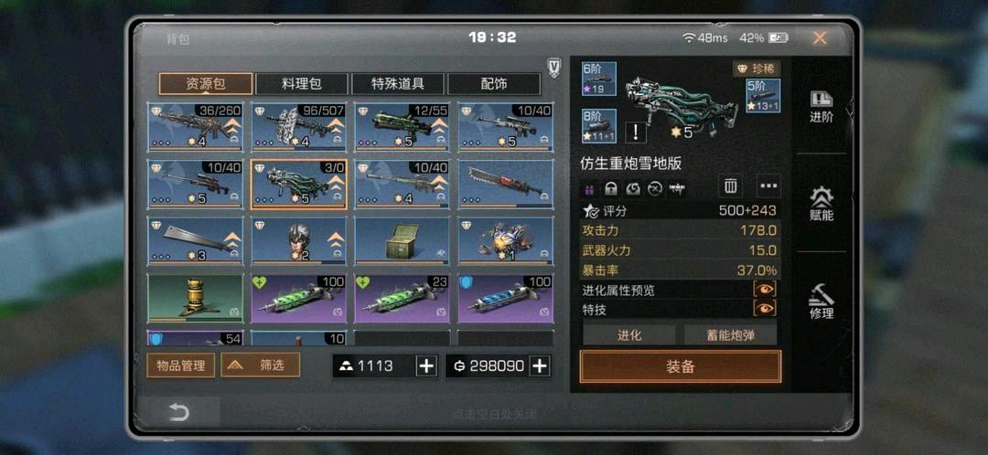988x455 pixels.
Task: Click the shield V badge above grid
Action: [553, 68]
